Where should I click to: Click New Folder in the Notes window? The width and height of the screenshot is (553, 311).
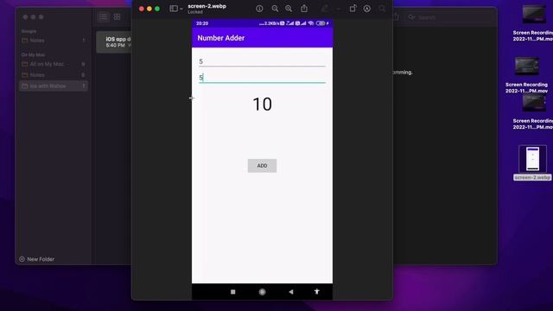36,259
